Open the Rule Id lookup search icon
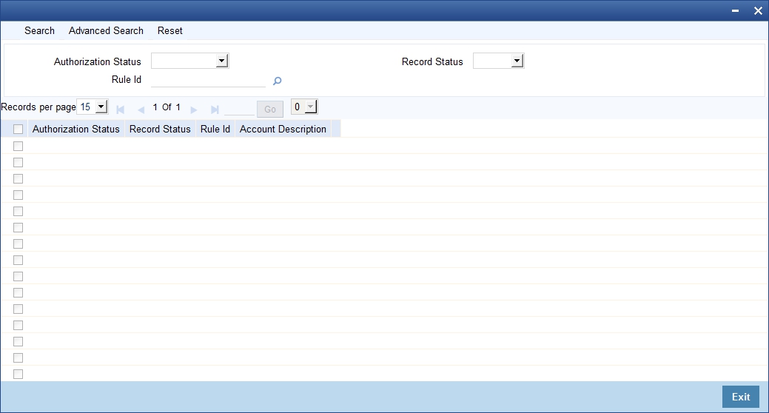This screenshot has width=769, height=413. 277,81
